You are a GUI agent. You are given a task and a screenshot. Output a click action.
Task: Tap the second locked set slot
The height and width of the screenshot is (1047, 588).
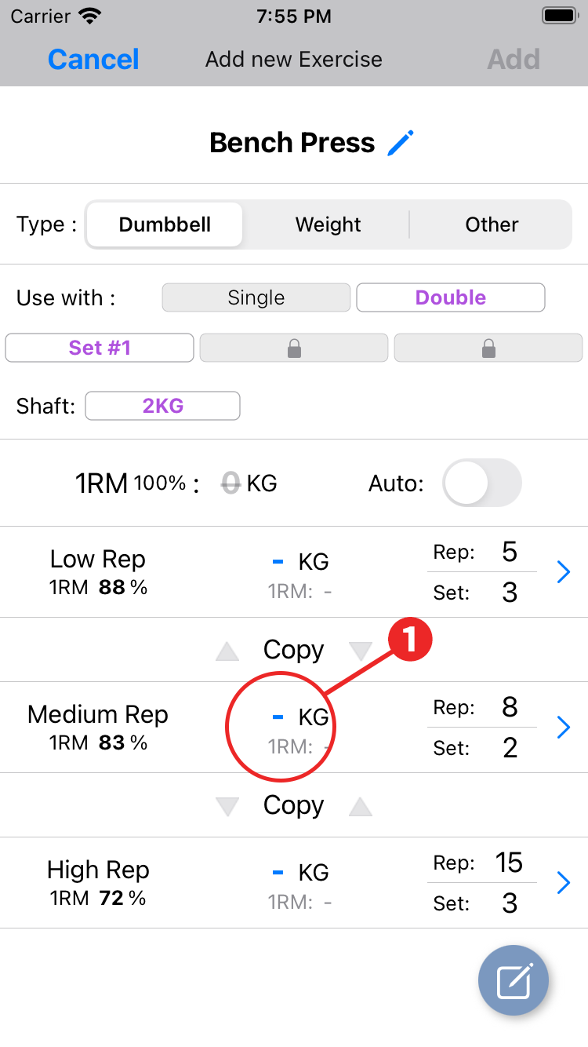click(x=488, y=348)
